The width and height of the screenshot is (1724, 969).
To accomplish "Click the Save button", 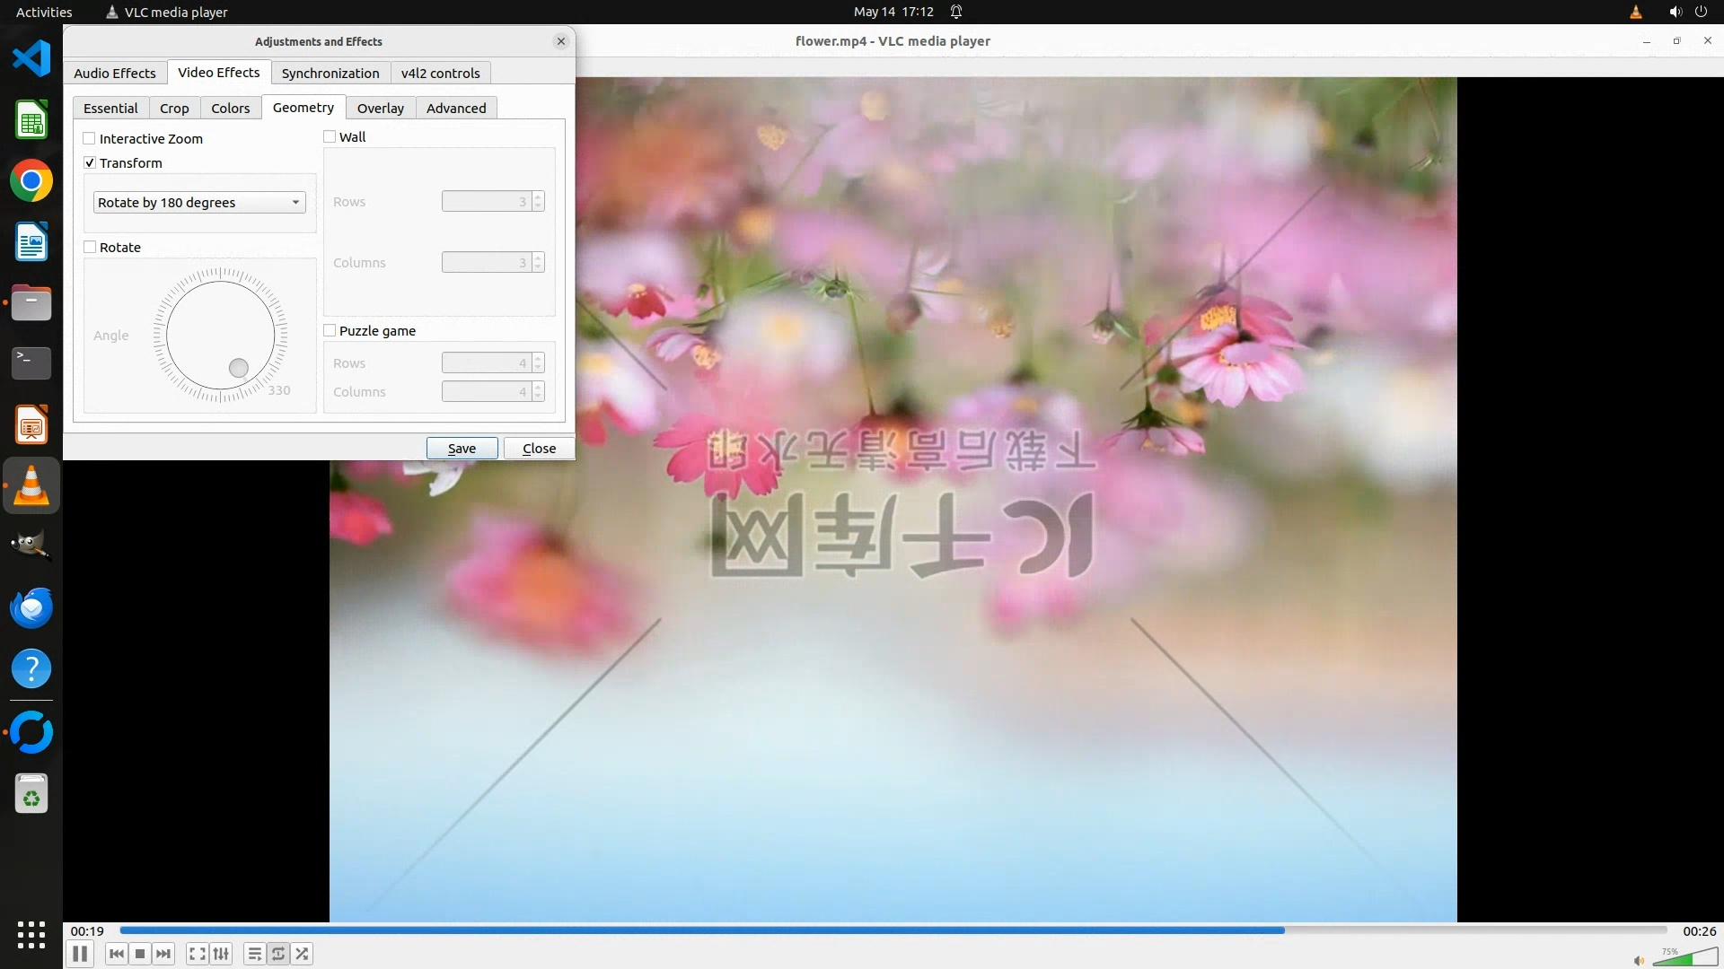I will point(462,448).
